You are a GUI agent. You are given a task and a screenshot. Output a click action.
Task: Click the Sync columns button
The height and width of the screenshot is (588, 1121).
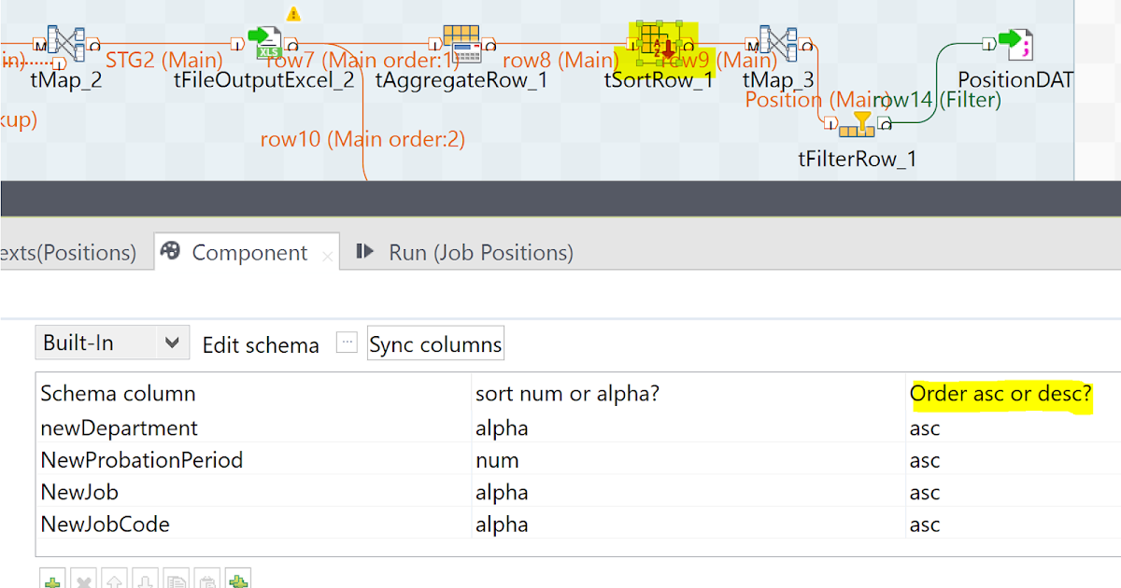click(434, 343)
